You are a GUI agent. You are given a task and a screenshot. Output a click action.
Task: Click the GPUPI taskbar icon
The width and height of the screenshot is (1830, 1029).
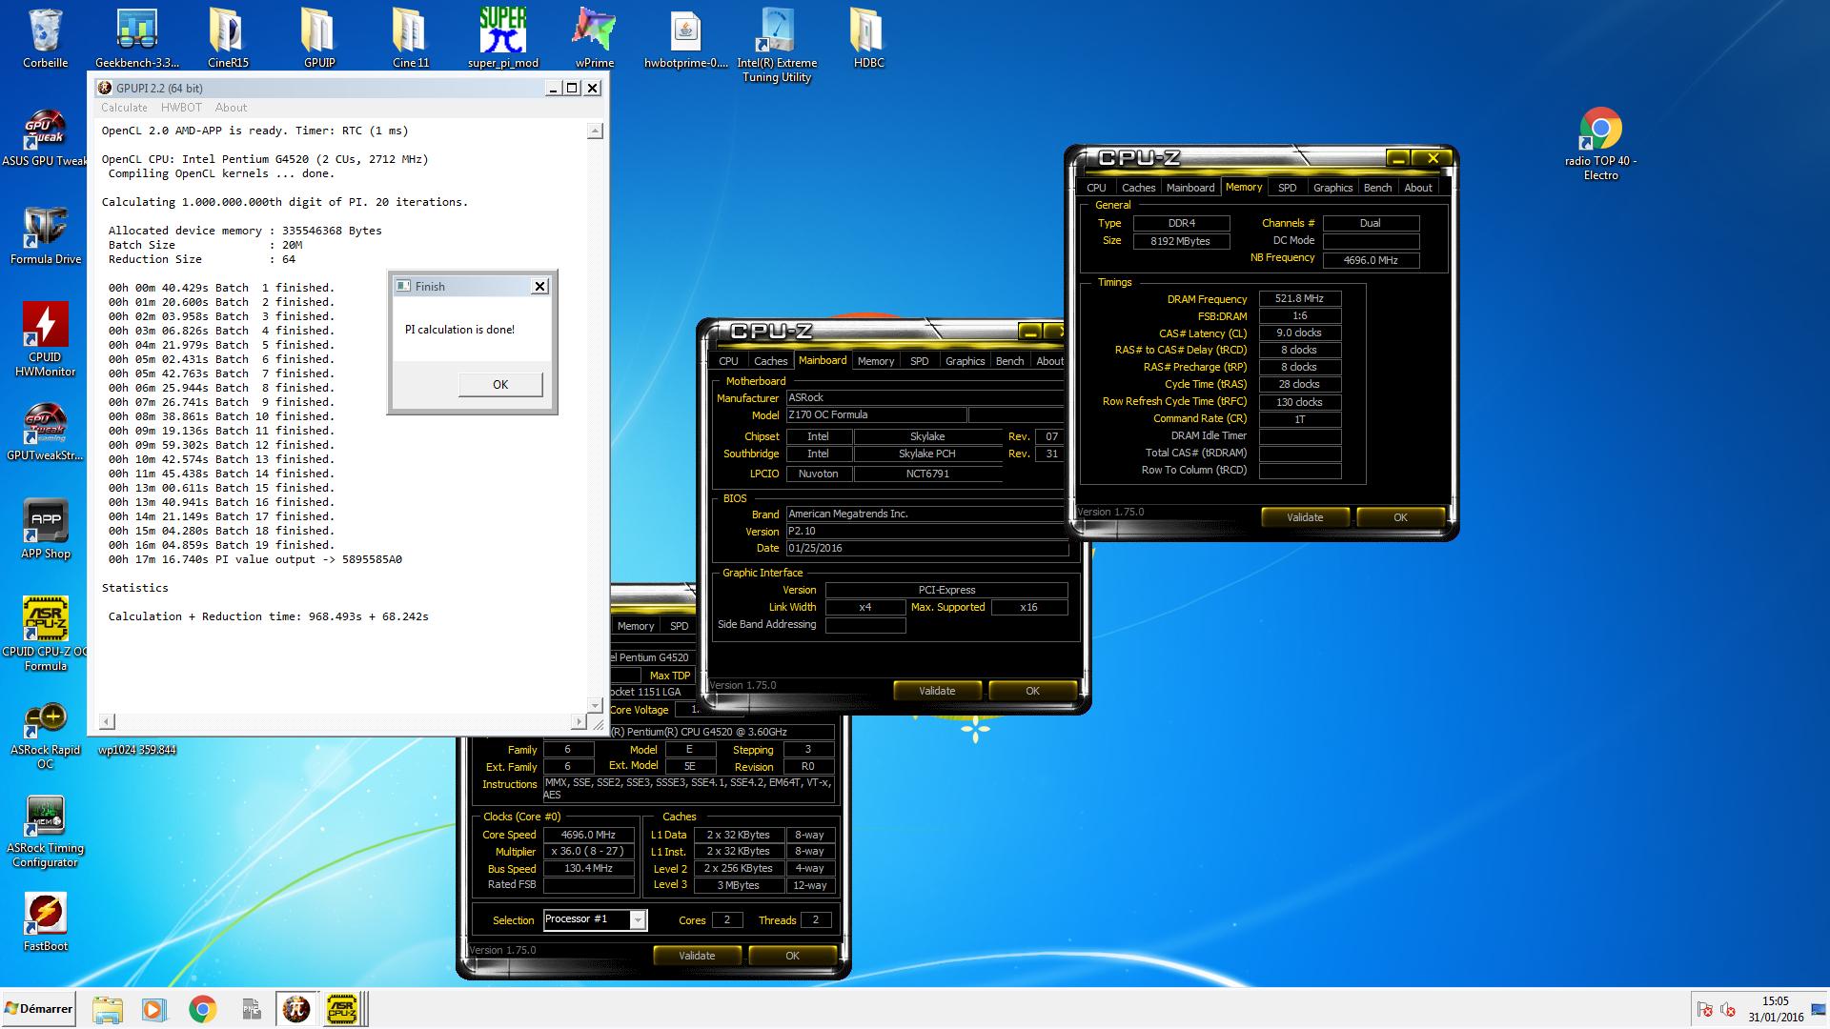(x=295, y=1009)
